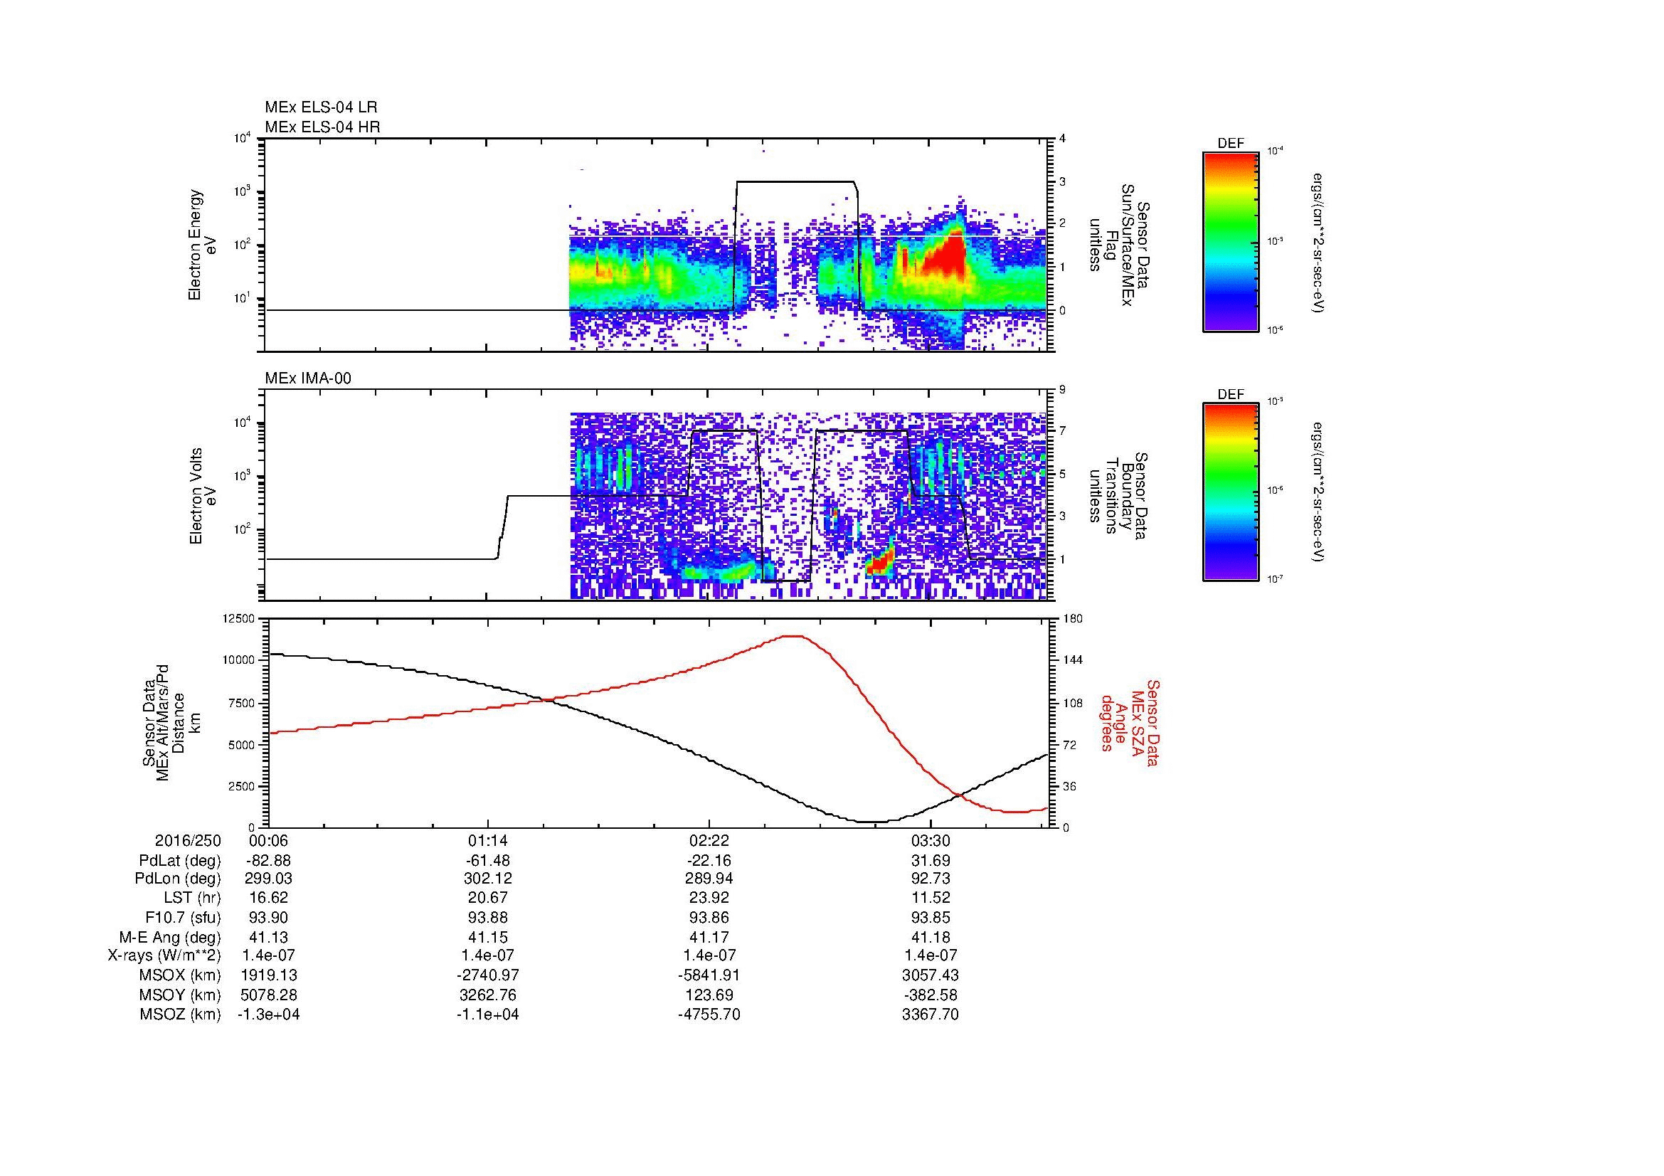The height and width of the screenshot is (1176, 1664).
Task: Click the Boundary Transitions axis label
Action: pos(1118,497)
